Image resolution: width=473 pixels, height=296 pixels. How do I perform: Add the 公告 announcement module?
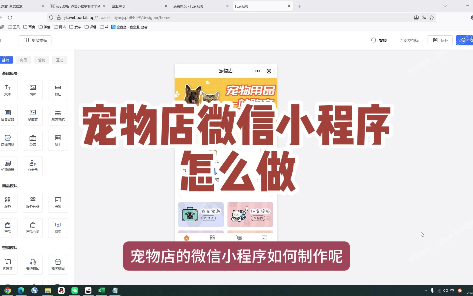pos(33,141)
